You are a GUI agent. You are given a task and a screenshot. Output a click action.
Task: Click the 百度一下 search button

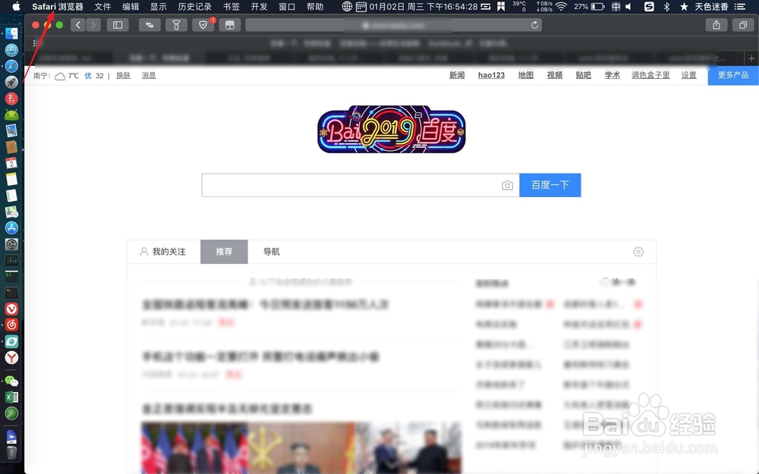[550, 185]
